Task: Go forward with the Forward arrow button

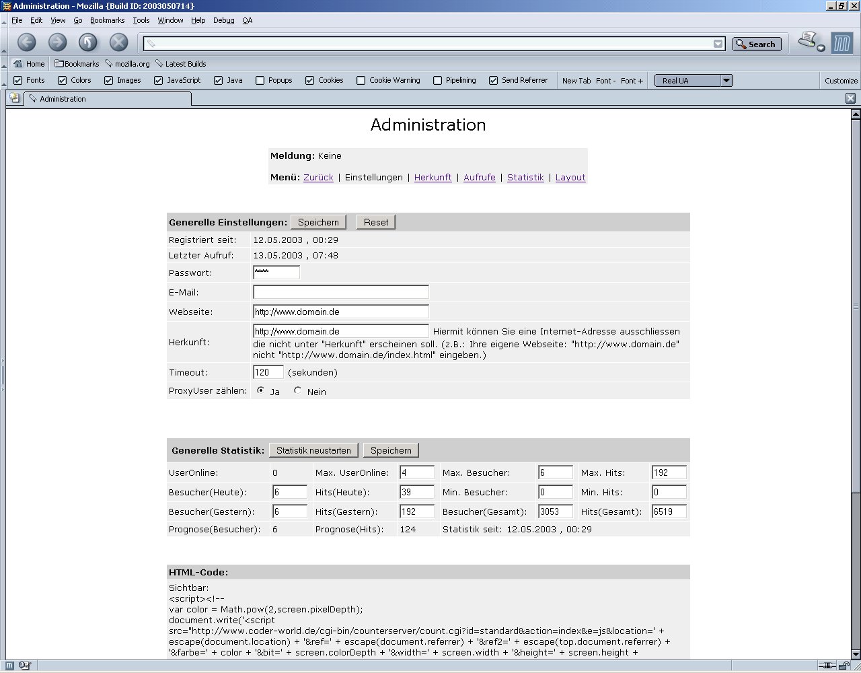Action: 57,43
